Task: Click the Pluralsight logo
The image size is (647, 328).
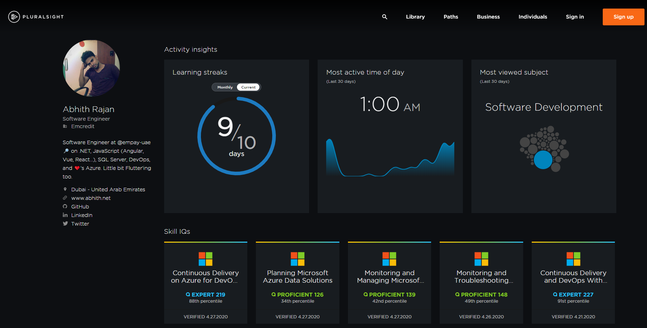Action: point(35,16)
